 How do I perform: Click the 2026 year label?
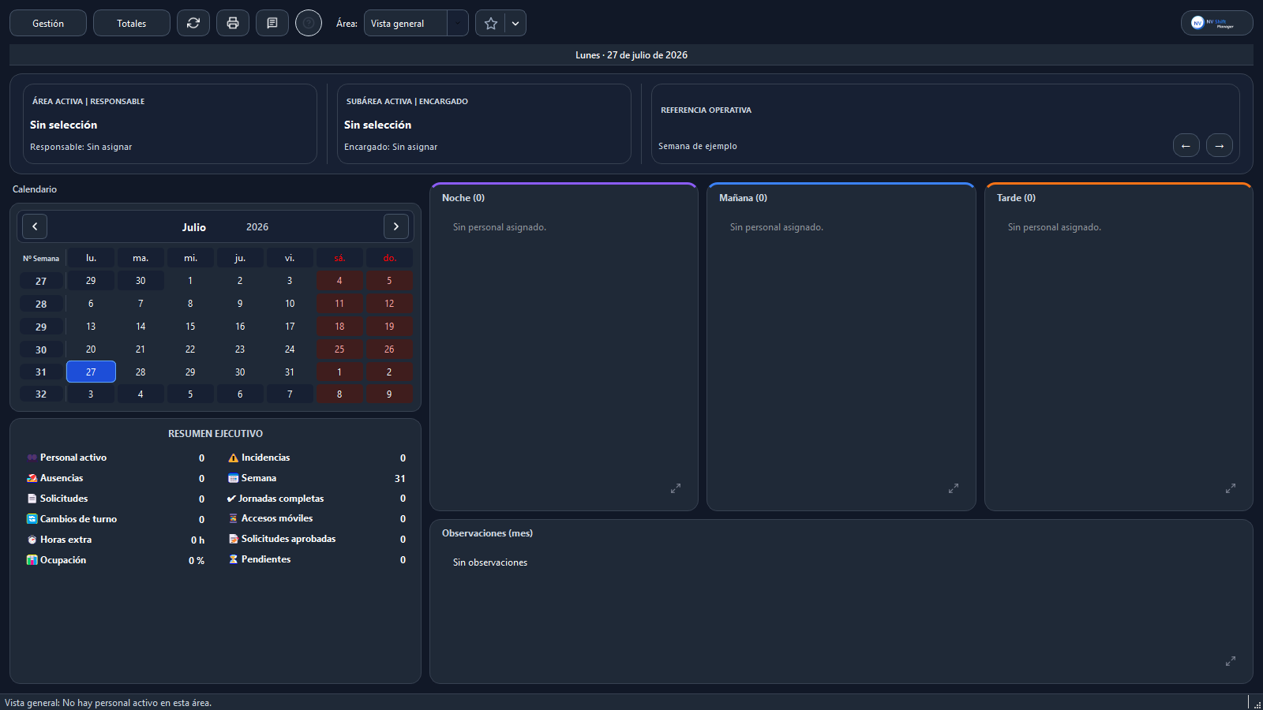point(257,227)
